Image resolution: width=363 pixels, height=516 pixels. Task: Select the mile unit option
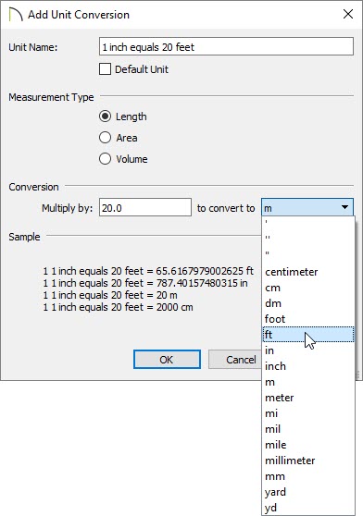pos(308,445)
